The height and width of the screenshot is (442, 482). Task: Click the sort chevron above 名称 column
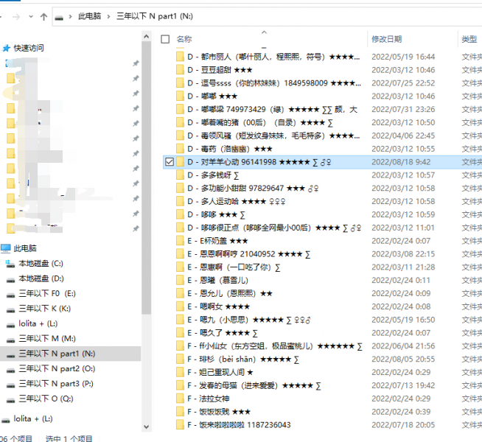pyautogui.click(x=264, y=32)
